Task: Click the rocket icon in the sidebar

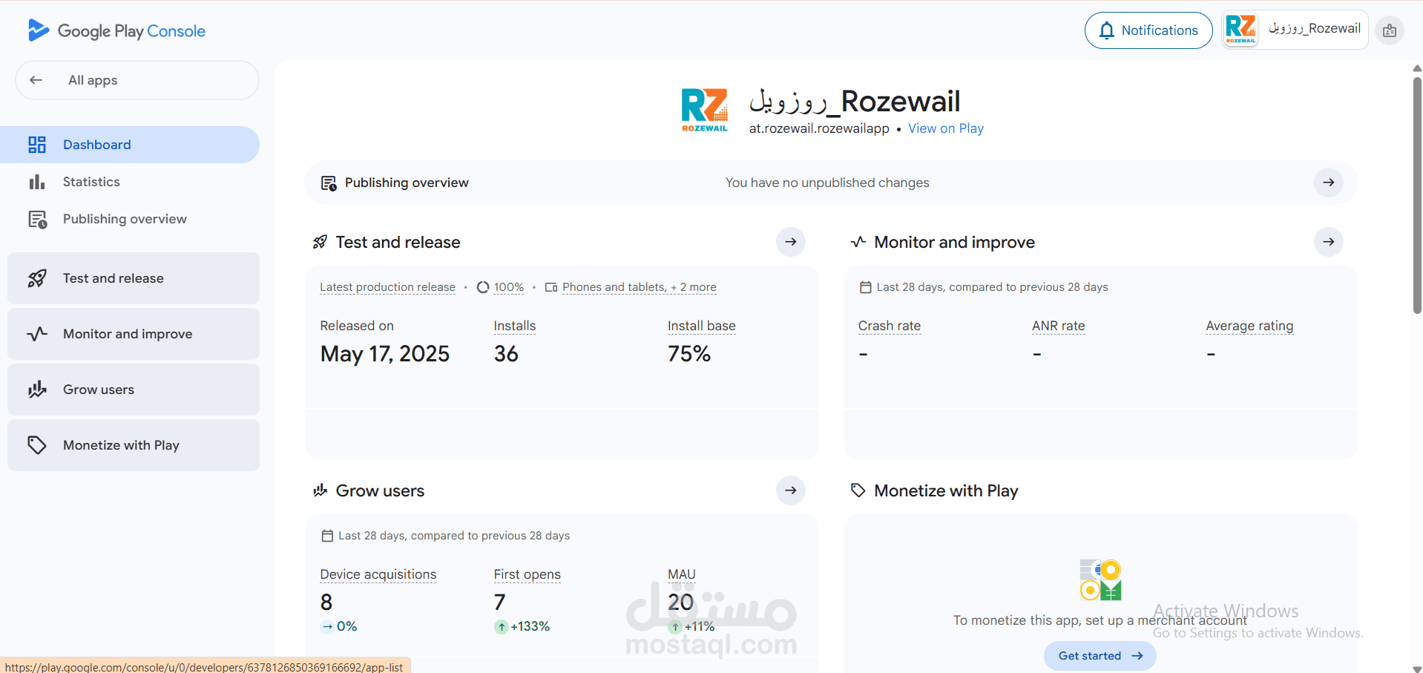Action: point(37,278)
